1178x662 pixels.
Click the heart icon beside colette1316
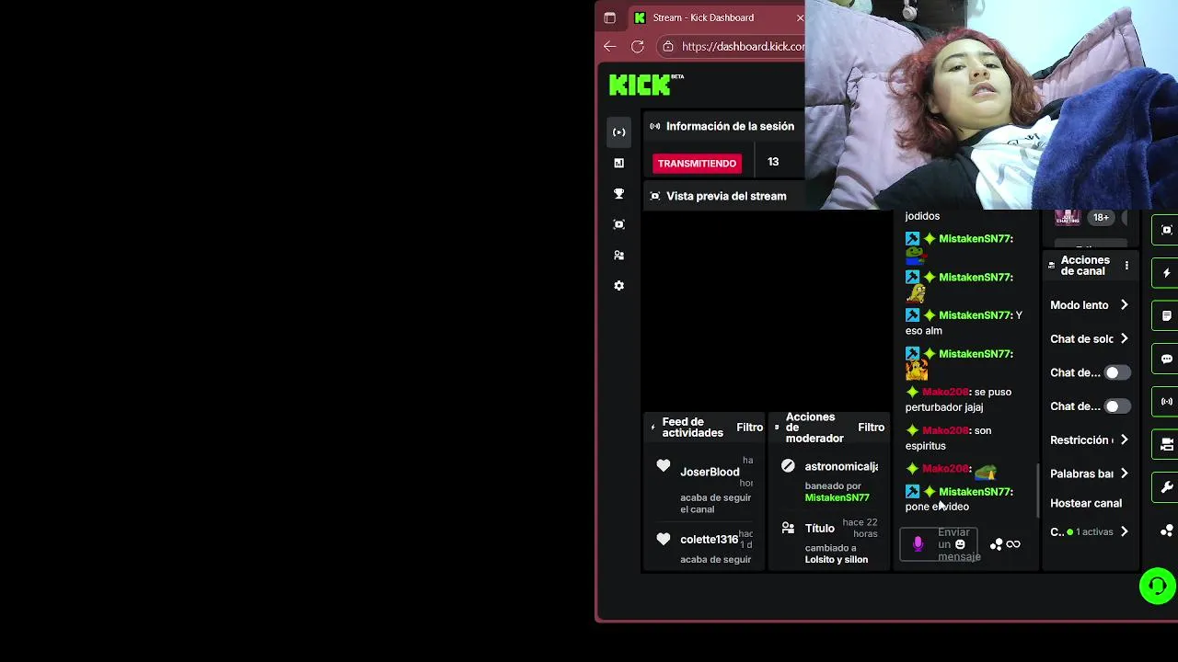point(664,539)
